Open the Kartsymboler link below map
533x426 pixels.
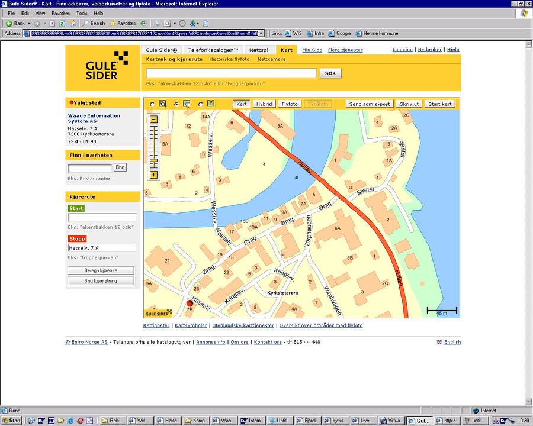(x=191, y=325)
